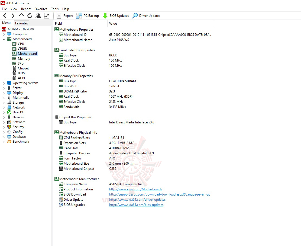301x246 pixels.
Task: Click the Config gear icon in the tree
Action: pyautogui.click(x=9, y=132)
